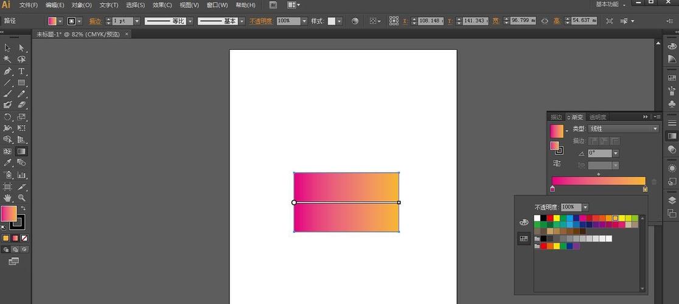
Task: Click the 描边 link in control bar
Action: (96, 21)
